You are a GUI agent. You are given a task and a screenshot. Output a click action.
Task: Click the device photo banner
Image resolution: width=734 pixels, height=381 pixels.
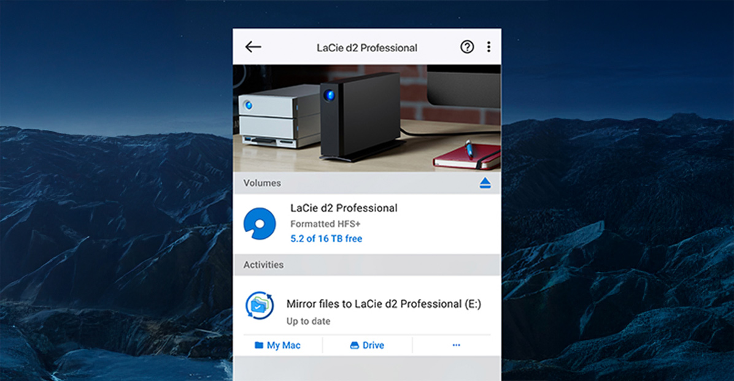(366, 118)
